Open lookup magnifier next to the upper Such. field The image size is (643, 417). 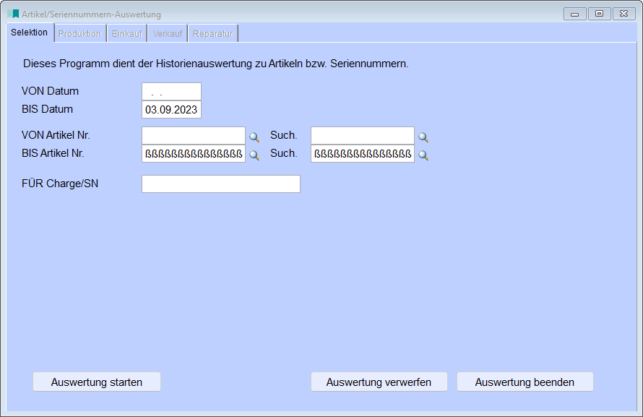[x=423, y=137]
